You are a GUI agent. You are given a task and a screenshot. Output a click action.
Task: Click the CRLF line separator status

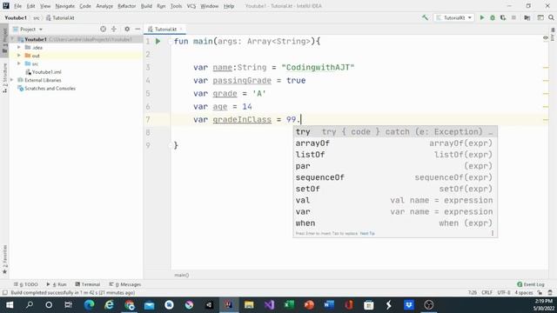(x=487, y=293)
